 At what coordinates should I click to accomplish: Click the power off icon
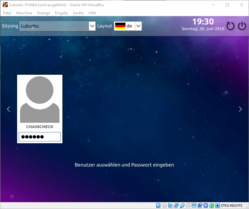[x=242, y=26]
